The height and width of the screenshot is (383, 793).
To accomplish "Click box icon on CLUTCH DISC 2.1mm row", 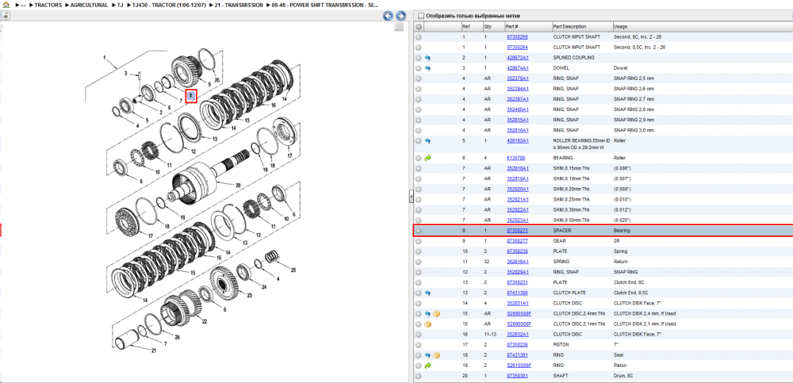I will (428, 324).
